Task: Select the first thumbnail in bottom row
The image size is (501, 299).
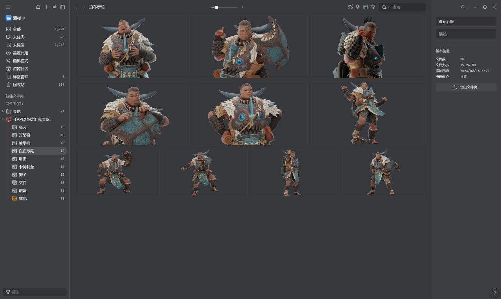Action: point(117,173)
